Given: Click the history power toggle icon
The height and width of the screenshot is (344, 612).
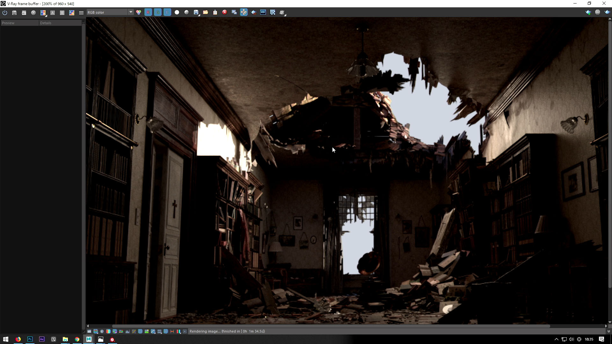Looking at the screenshot, I should coord(5,12).
